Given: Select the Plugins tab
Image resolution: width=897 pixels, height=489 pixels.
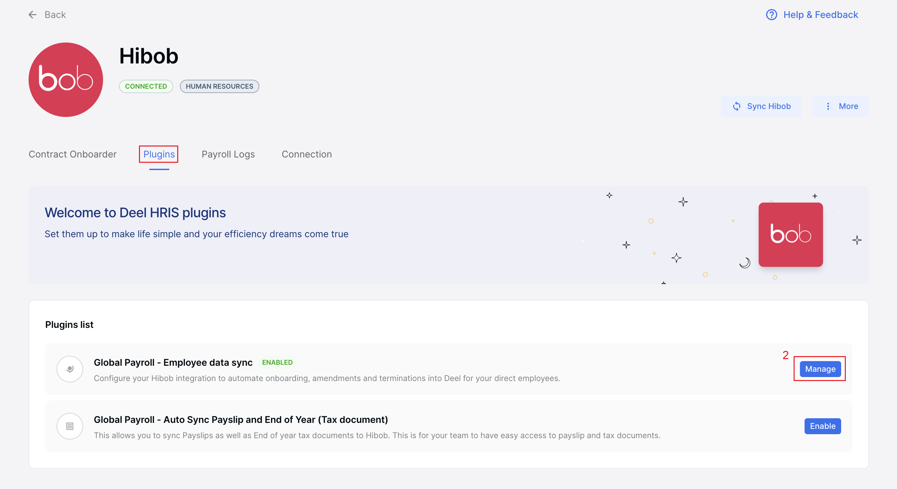Looking at the screenshot, I should pyautogui.click(x=159, y=154).
